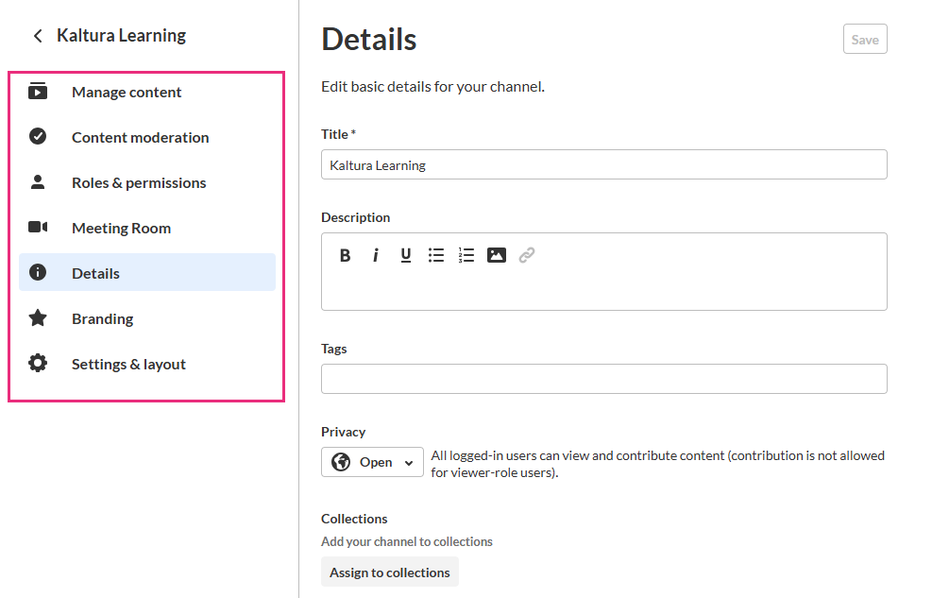Click the text "Edit basic details for your channel."
This screenshot has width=949, height=598.
[x=432, y=87]
